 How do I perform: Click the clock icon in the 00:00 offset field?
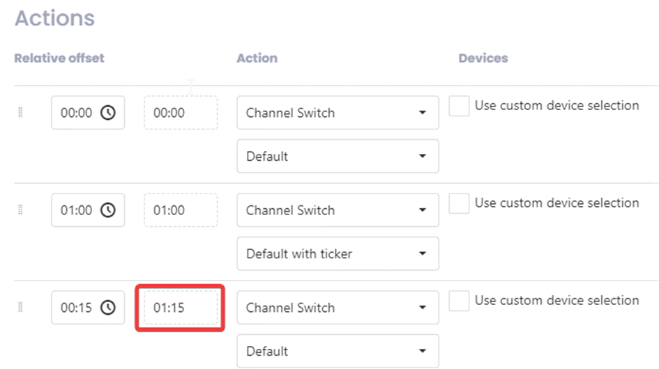tap(108, 113)
